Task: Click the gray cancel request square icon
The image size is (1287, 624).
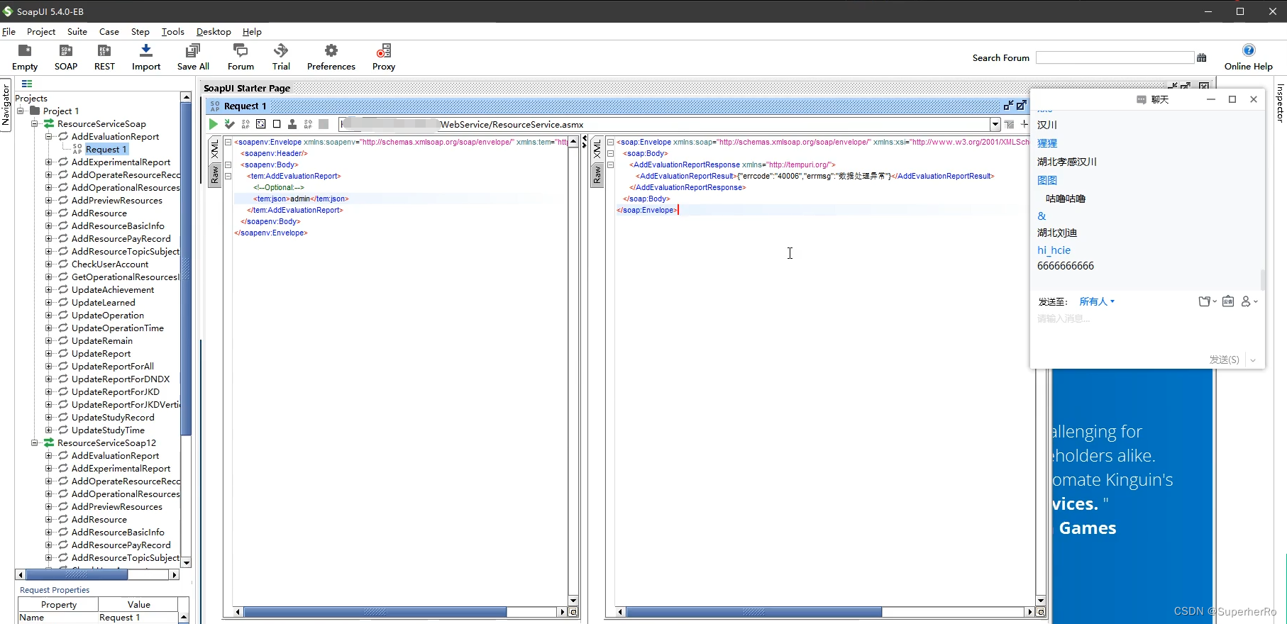Action: 324,124
